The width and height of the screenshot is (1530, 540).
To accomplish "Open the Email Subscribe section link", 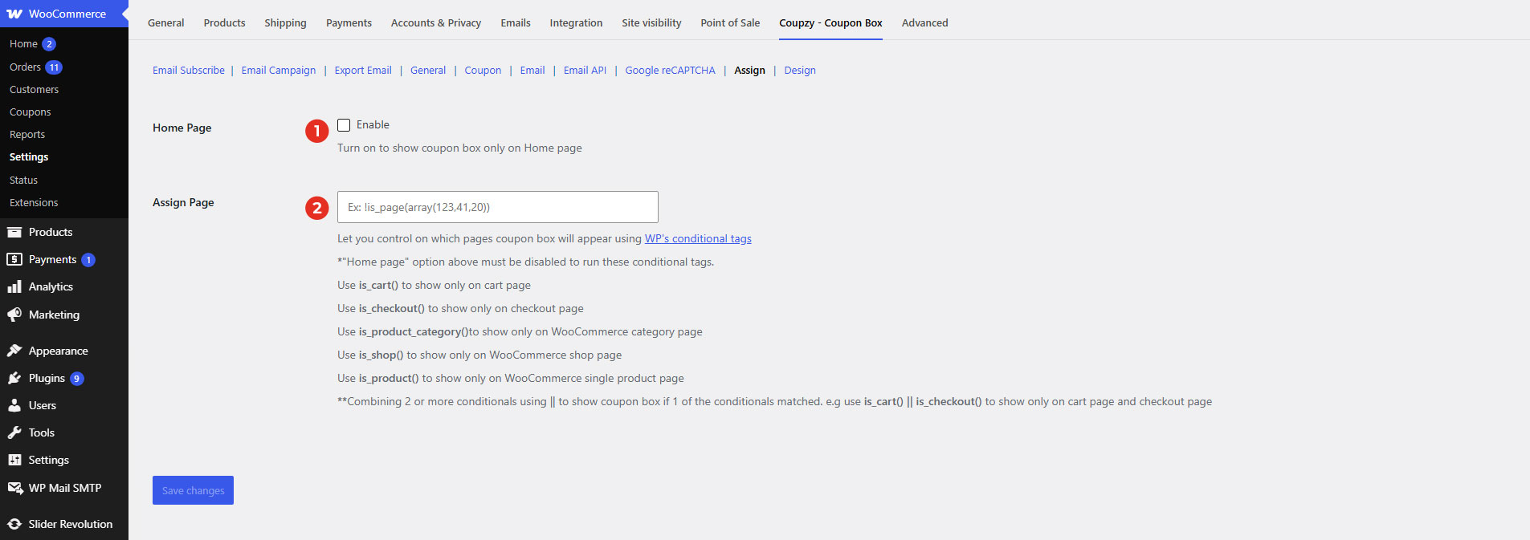I will pos(189,70).
